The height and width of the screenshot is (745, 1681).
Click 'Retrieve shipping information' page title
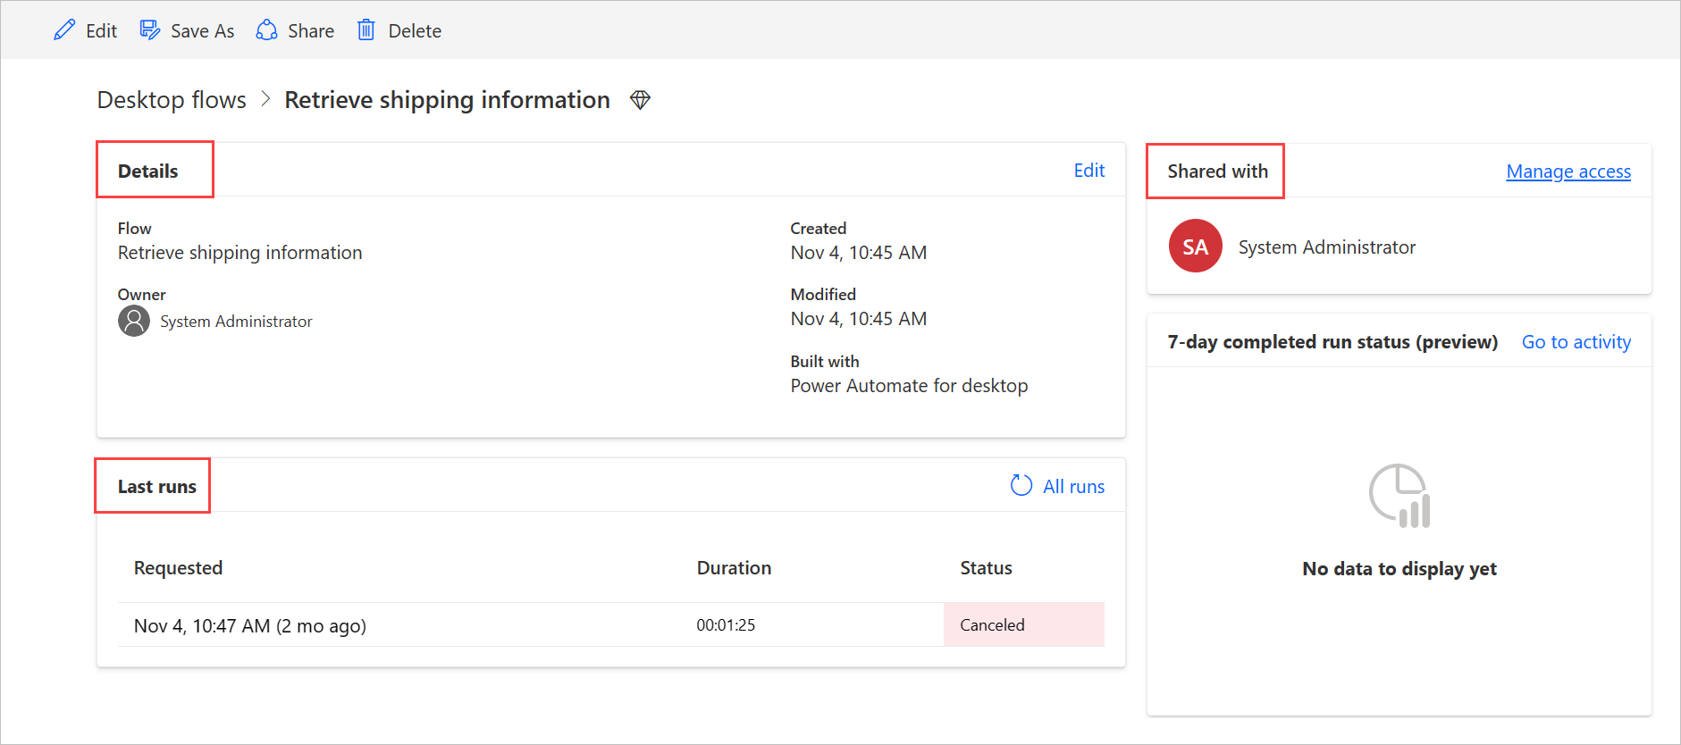447,100
